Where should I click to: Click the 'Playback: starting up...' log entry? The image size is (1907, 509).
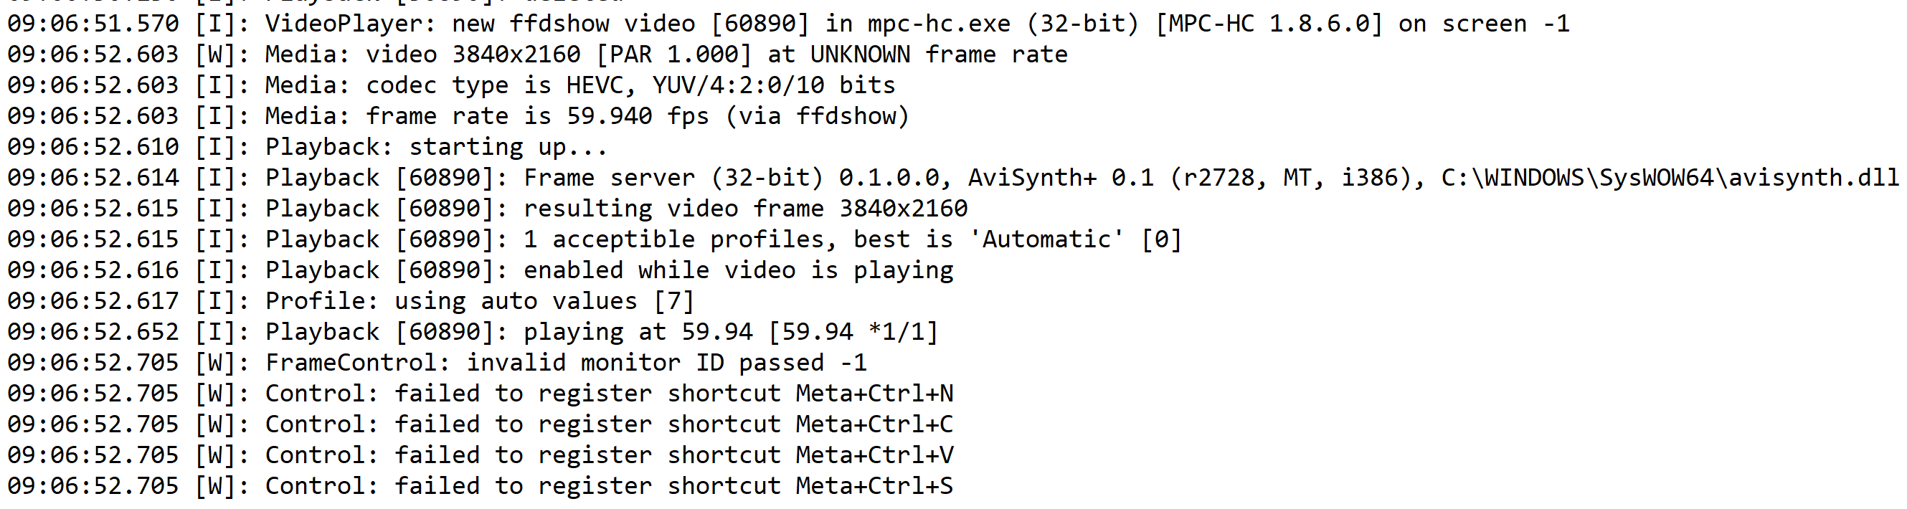tap(436, 147)
